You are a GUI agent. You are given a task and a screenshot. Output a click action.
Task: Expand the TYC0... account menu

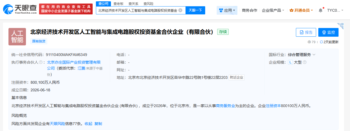[x=336, y=10]
